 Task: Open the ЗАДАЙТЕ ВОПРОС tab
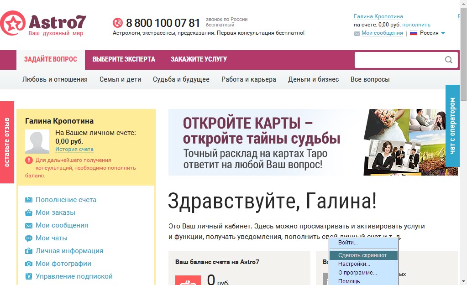coord(51,59)
